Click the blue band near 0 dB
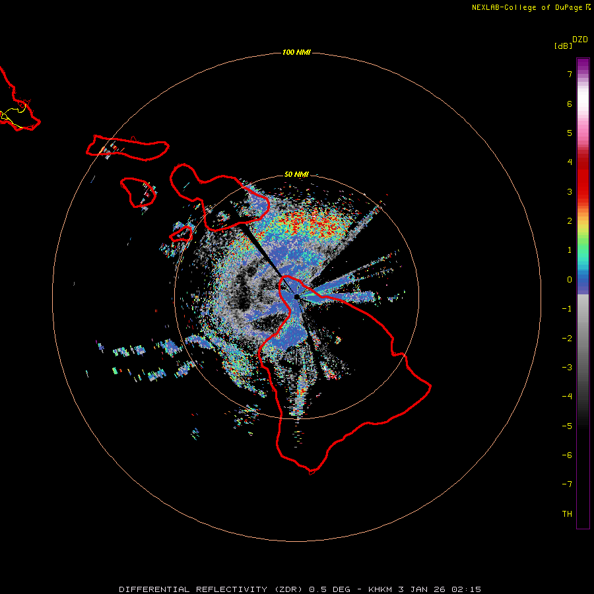Screen dimensions: 594x594 (x=583, y=282)
